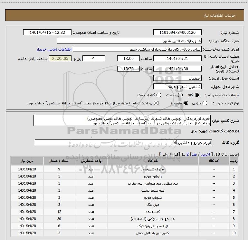Go to last page via آخرین link
The width and height of the screenshot is (248, 240).
(x=205, y=154)
